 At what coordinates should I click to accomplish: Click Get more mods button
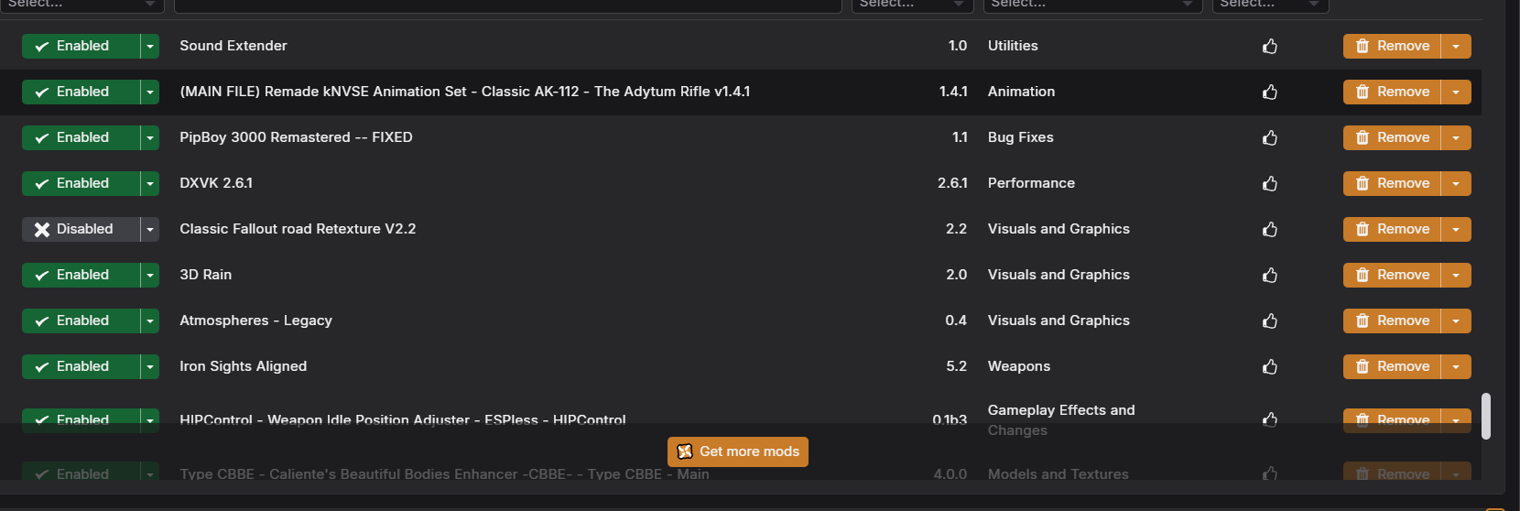click(738, 451)
